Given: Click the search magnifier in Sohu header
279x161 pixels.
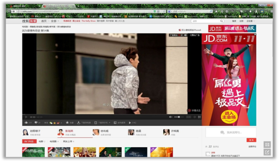Looking at the screenshot, I should [221, 21].
